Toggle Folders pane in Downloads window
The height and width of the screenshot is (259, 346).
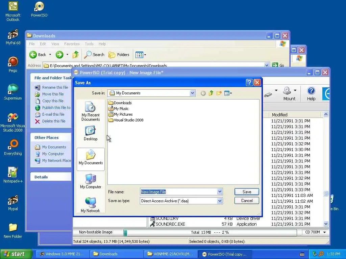[x=119, y=55]
